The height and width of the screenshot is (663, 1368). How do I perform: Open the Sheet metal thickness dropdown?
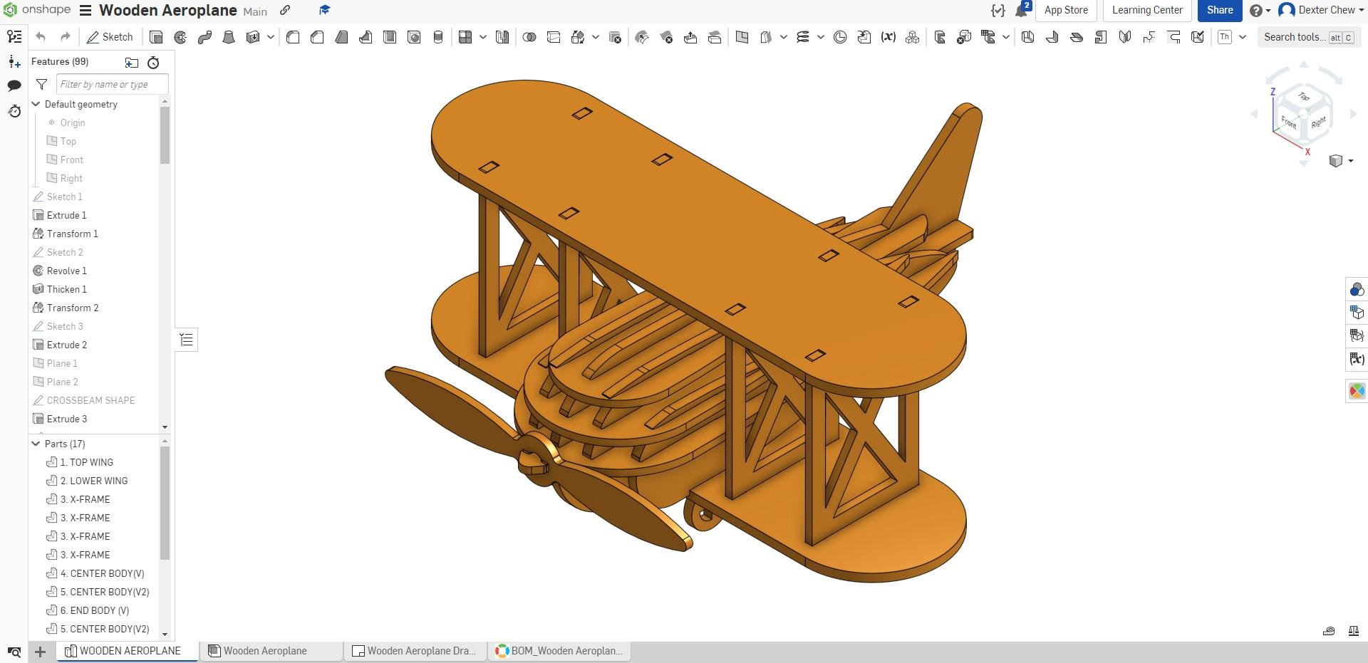click(x=1242, y=37)
